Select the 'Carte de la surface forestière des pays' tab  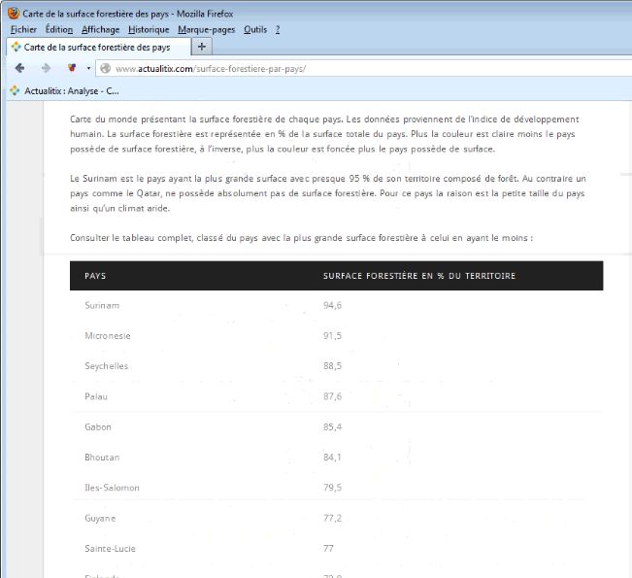pos(99,47)
